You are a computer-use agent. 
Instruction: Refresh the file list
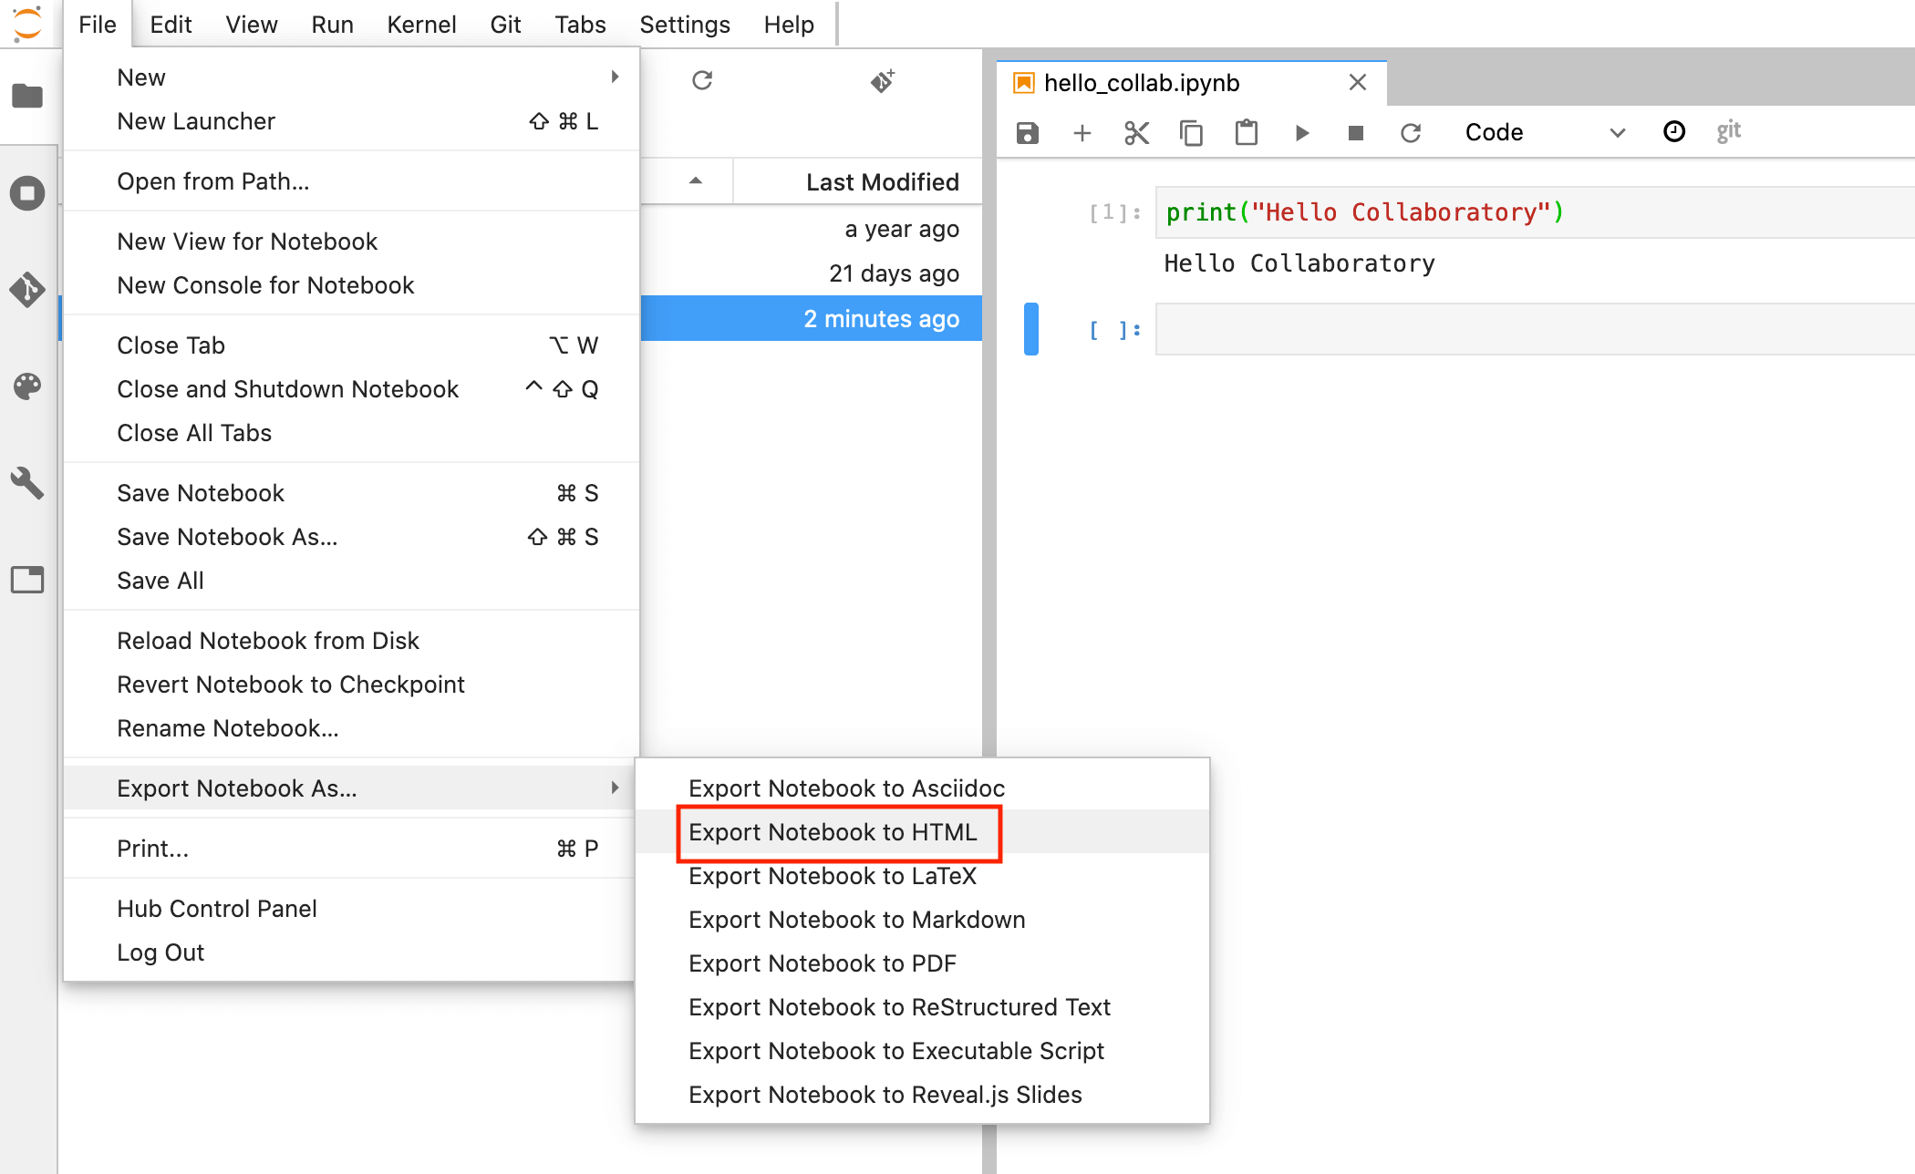(701, 81)
